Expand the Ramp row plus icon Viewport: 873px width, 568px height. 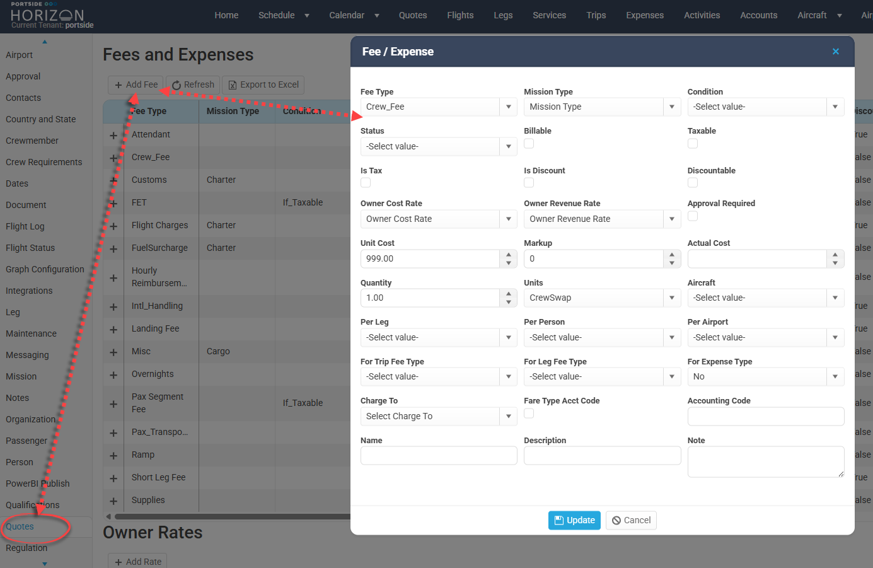tap(113, 455)
